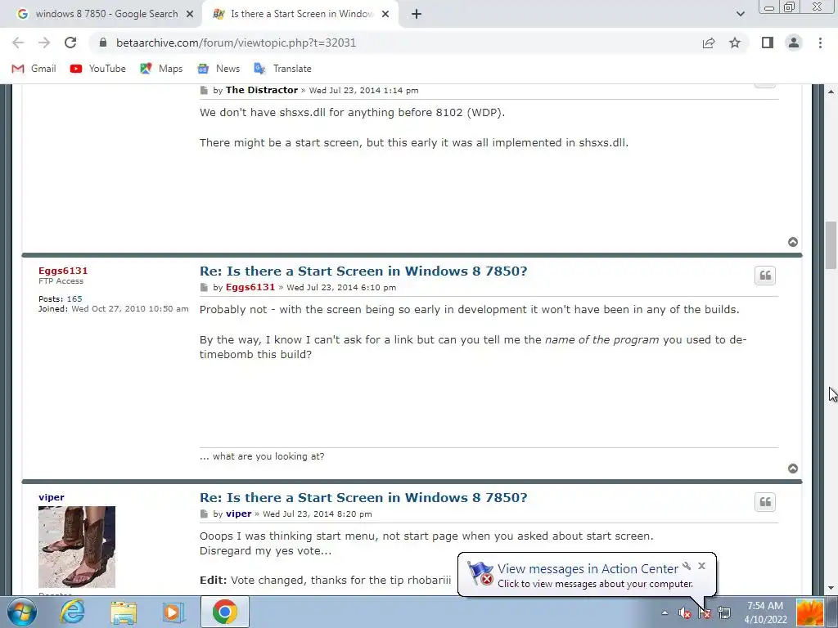Open viper's post title link

(363, 497)
